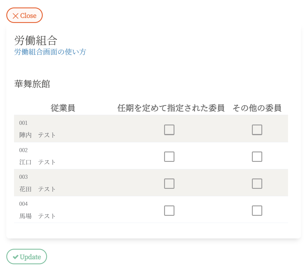Open 労働組合画面の使い方 help link
Viewport: 307px width, 268px height.
point(50,52)
